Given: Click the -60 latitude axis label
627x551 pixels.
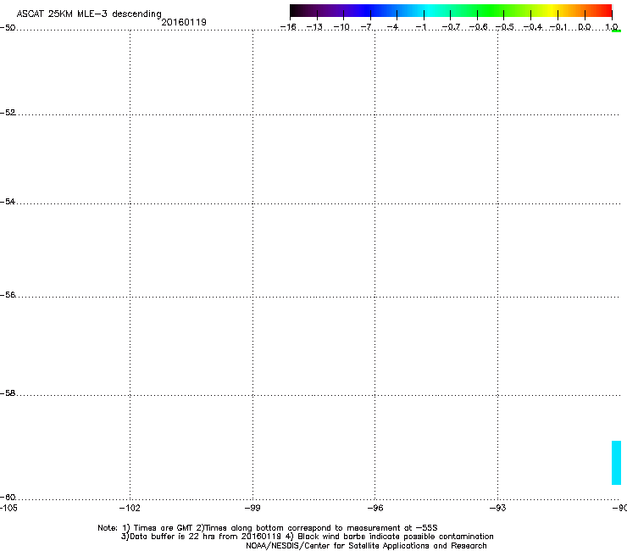Looking at the screenshot, I should (x=8, y=497).
